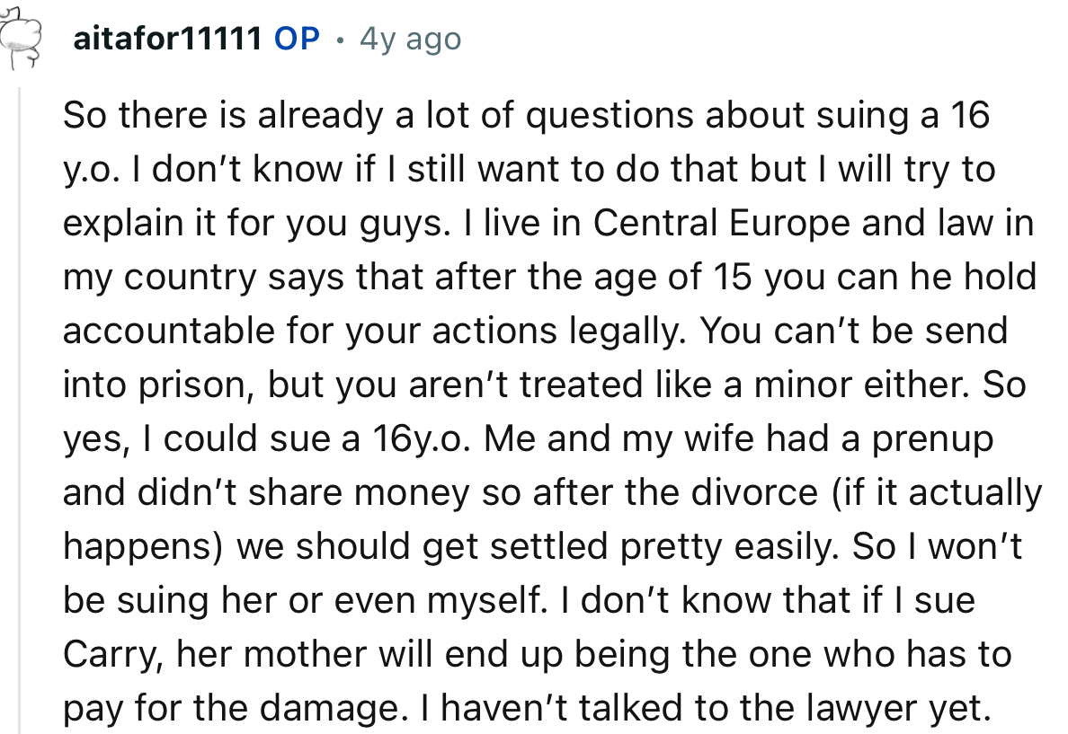Click the word explain in the comment
This screenshot has width=1068, height=734.
(x=118, y=223)
